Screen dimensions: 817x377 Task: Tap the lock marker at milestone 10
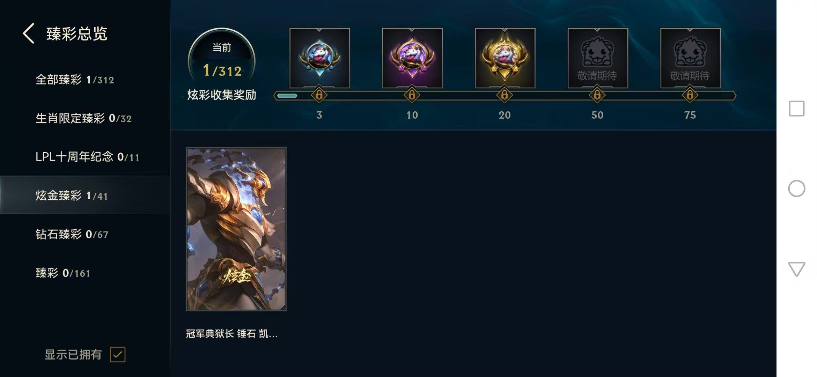(412, 95)
